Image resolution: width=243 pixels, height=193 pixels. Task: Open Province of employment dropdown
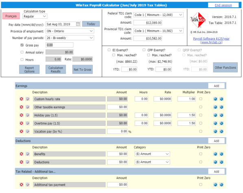click(x=70, y=31)
